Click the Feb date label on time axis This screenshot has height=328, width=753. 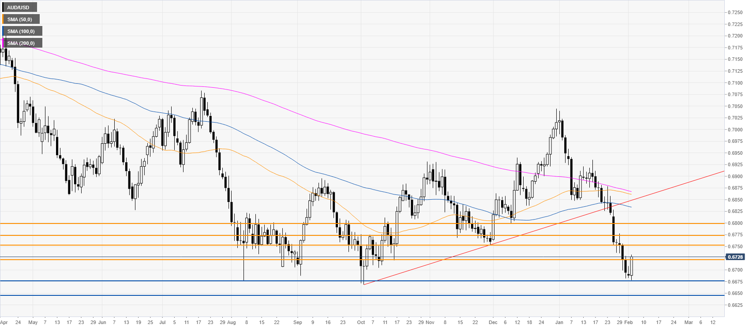(629, 322)
